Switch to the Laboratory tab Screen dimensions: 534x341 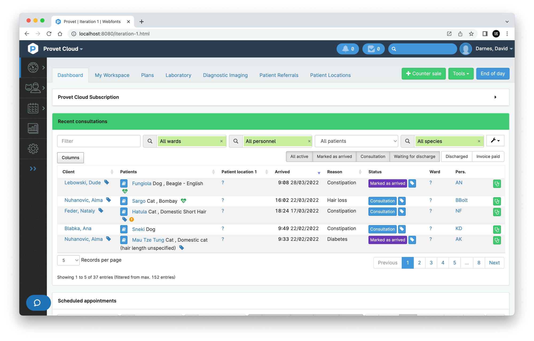point(178,75)
